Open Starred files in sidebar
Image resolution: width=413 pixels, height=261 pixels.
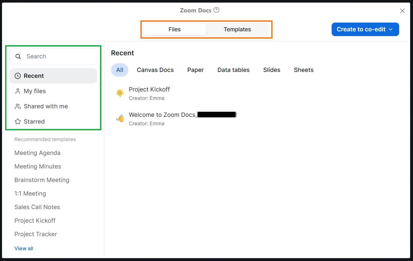(x=53, y=122)
